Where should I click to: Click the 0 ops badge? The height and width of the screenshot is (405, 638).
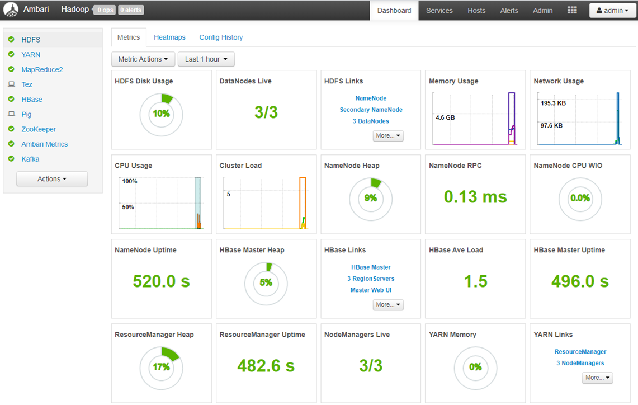click(x=105, y=10)
